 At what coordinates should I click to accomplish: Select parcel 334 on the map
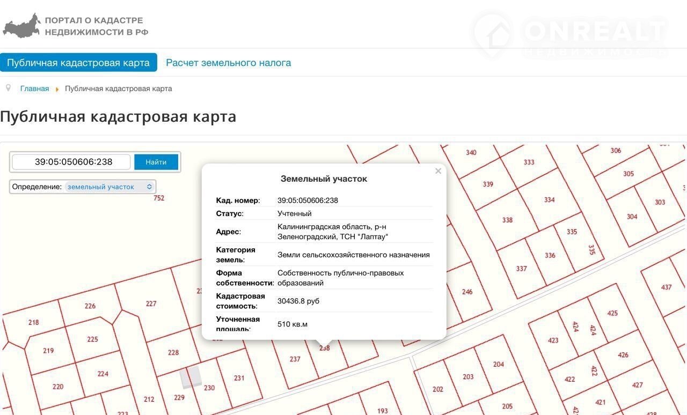pyautogui.click(x=549, y=200)
